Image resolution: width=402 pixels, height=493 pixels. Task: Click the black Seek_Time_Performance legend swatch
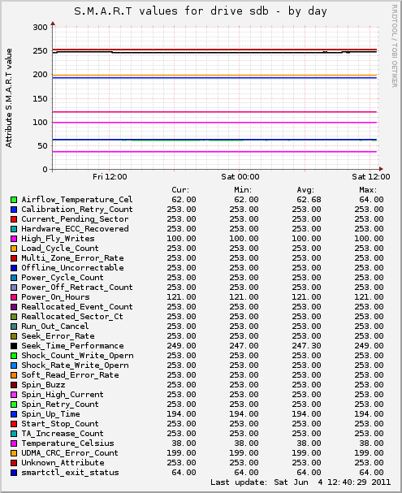(x=14, y=346)
